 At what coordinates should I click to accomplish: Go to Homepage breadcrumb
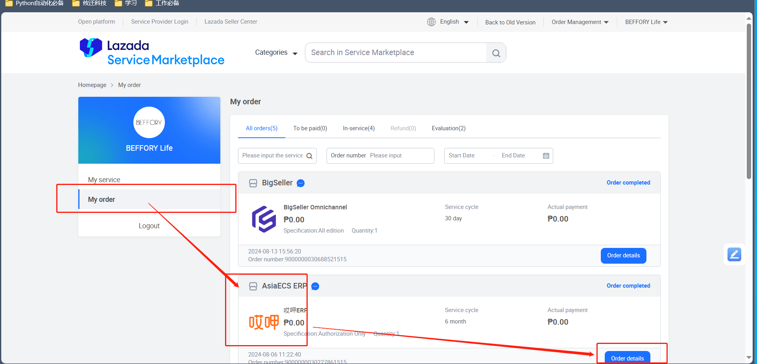point(92,85)
